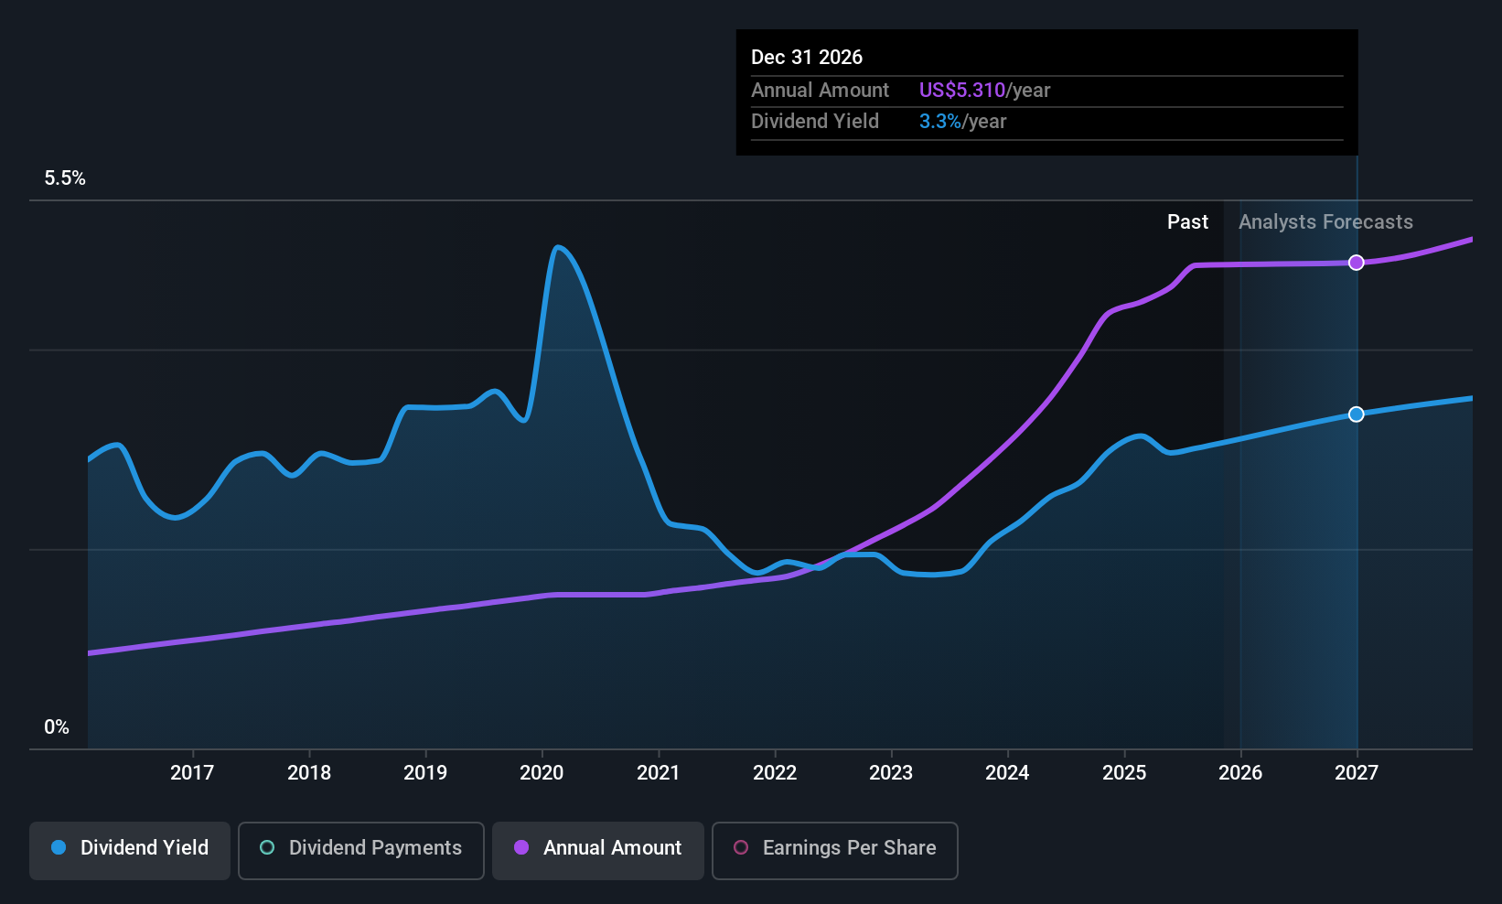
Task: Select the purple Annual Amount data point marker
Action: point(1357,263)
